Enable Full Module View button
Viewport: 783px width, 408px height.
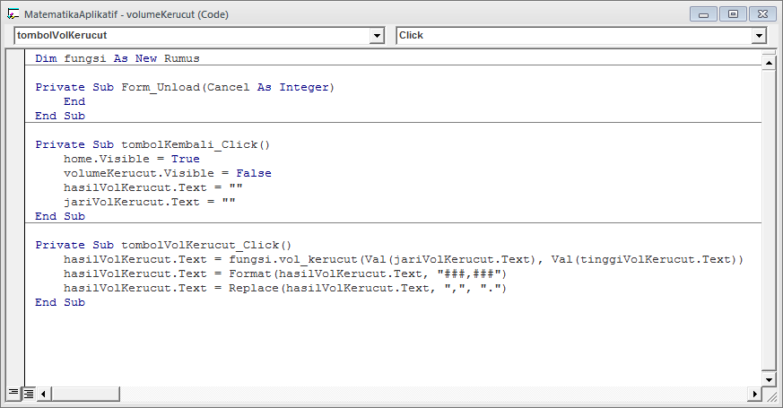[x=29, y=393]
